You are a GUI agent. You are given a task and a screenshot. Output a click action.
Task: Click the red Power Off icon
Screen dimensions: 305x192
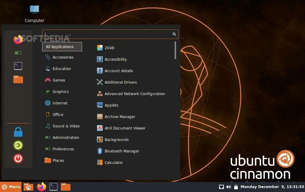(x=18, y=158)
